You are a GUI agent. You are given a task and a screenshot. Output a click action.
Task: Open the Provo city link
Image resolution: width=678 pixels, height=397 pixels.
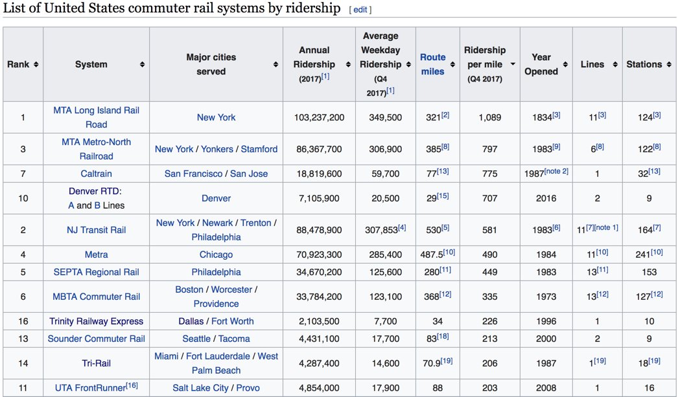pyautogui.click(x=248, y=388)
